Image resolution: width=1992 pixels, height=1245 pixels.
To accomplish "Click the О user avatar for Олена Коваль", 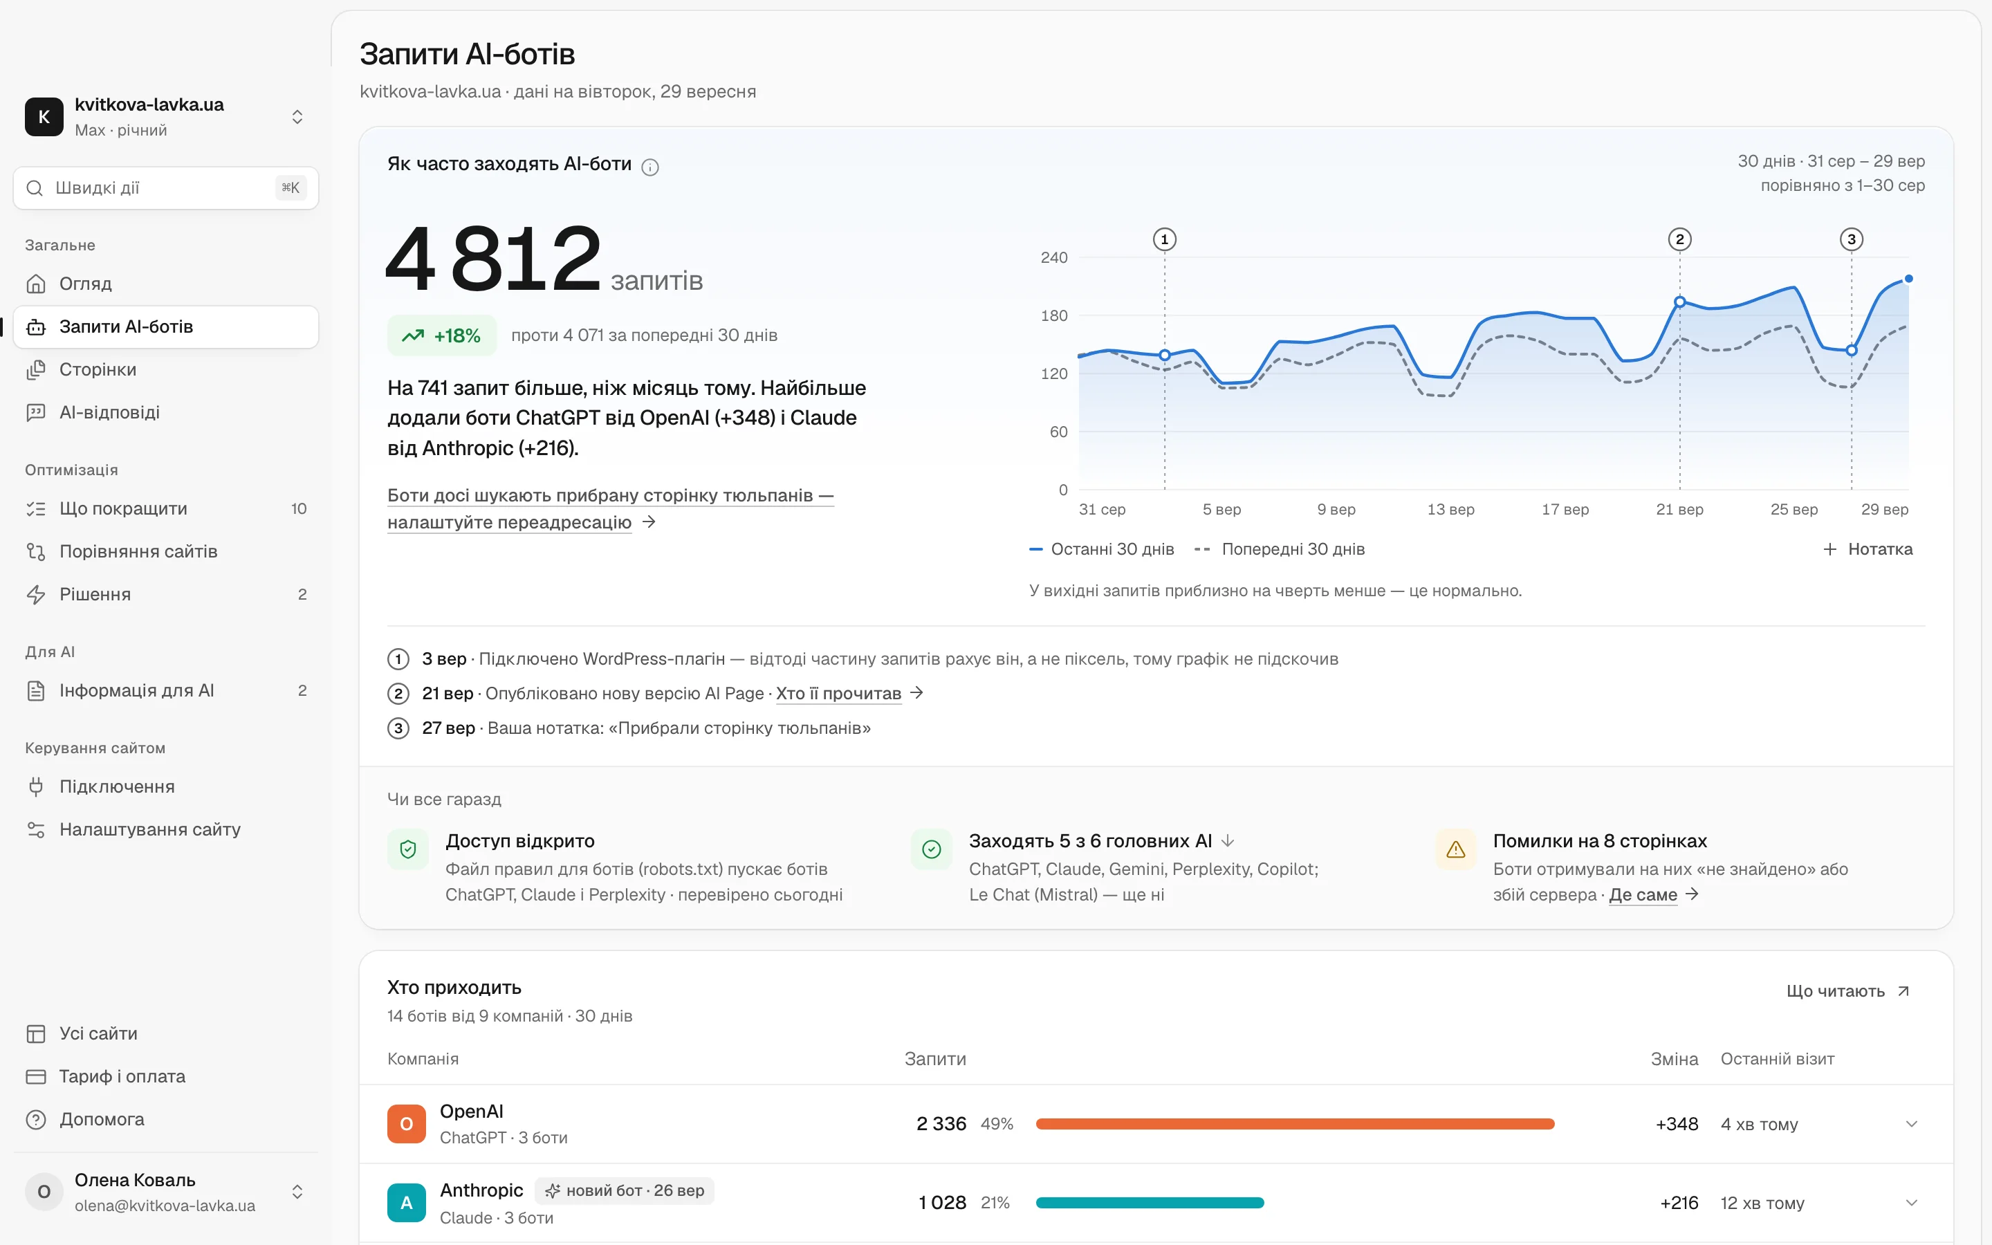I will click(44, 1192).
